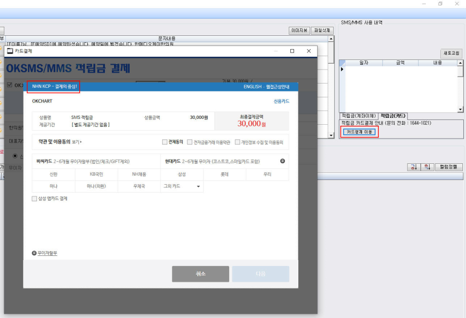Click the 신용카드 label
This screenshot has width=466, height=318.
[x=281, y=101]
